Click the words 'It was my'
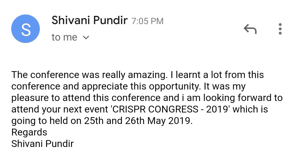The width and height of the screenshot is (296, 153). pyautogui.click(x=224, y=87)
